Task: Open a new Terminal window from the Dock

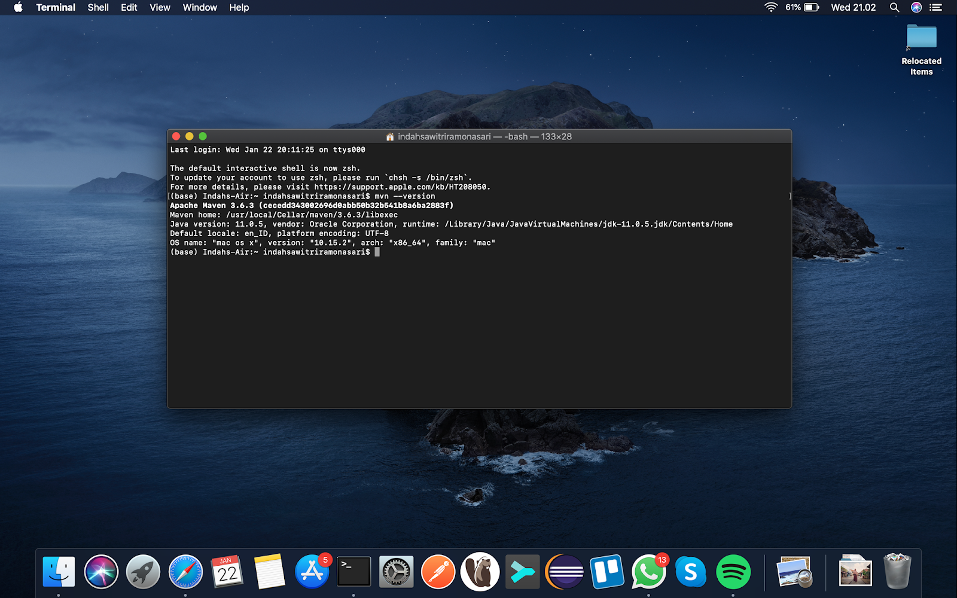Action: pyautogui.click(x=353, y=572)
